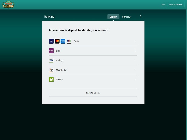Click the Mastercard logo icon

tap(57, 41)
